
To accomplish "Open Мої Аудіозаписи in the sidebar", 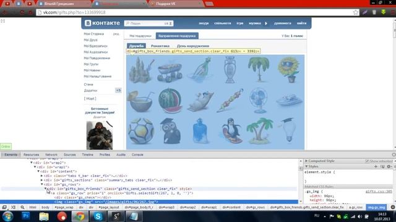I will pos(96,52).
